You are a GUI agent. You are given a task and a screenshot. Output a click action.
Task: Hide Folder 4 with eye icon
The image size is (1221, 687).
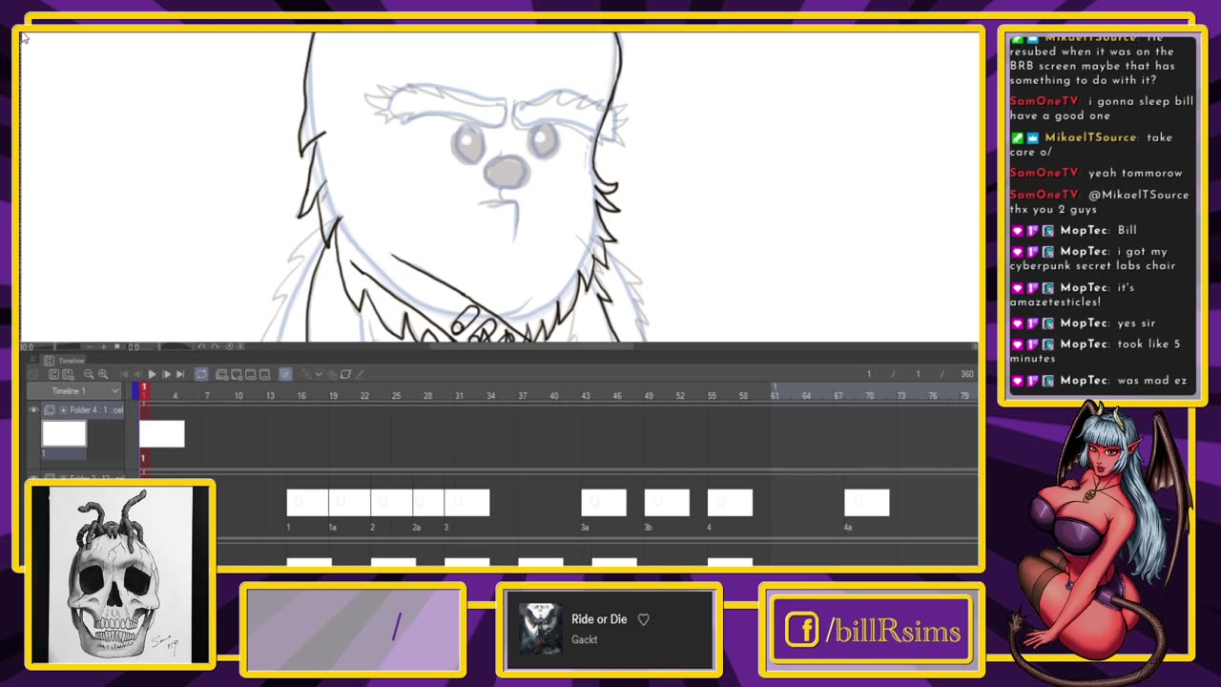[34, 410]
